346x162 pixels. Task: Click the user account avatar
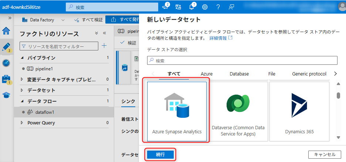342,7
